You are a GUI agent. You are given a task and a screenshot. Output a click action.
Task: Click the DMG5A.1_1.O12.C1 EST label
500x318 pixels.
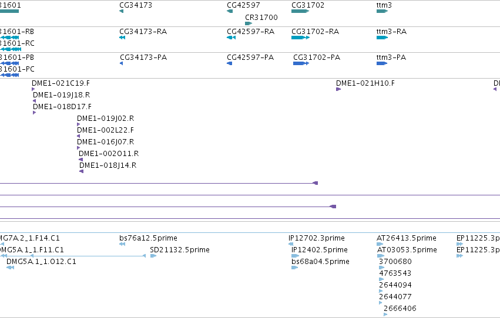(41, 262)
